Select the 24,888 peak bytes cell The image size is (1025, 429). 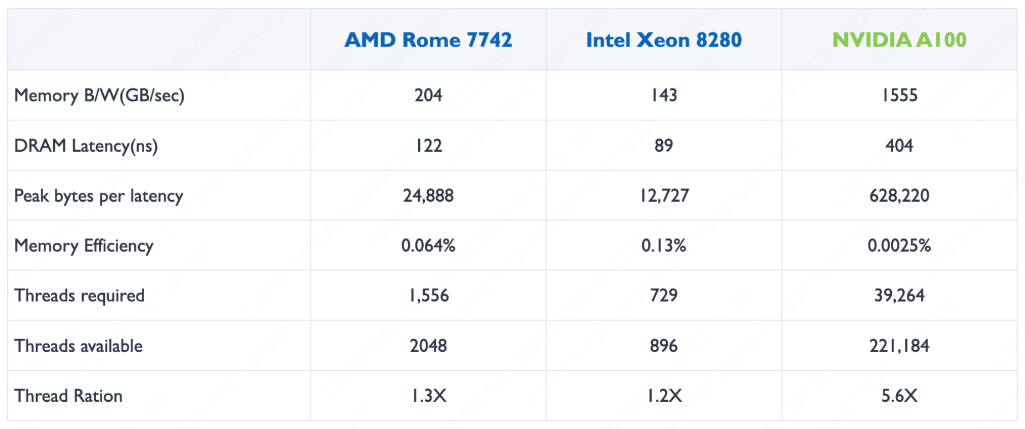tap(428, 196)
